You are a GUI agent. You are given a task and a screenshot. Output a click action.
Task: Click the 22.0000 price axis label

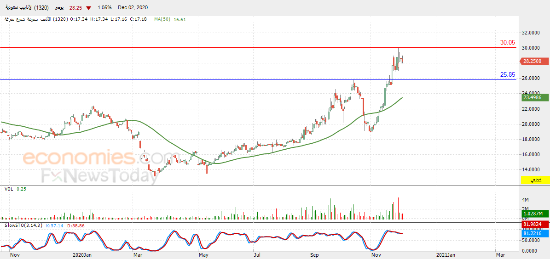pos(532,109)
